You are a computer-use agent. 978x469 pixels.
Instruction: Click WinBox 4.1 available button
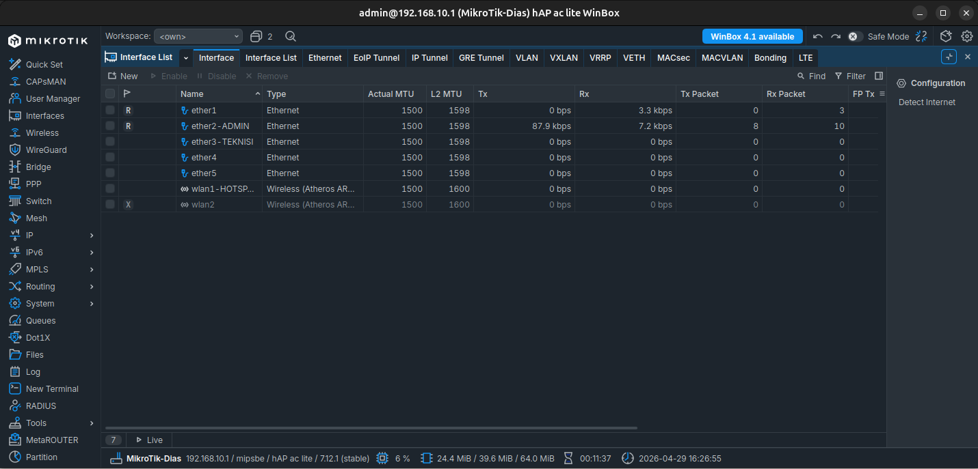click(x=752, y=36)
